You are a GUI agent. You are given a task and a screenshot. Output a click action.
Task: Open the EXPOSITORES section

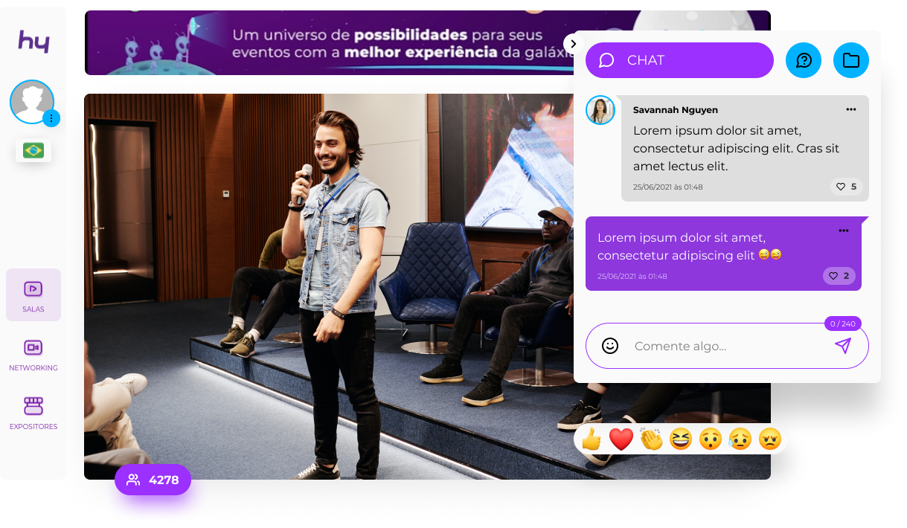[33, 413]
